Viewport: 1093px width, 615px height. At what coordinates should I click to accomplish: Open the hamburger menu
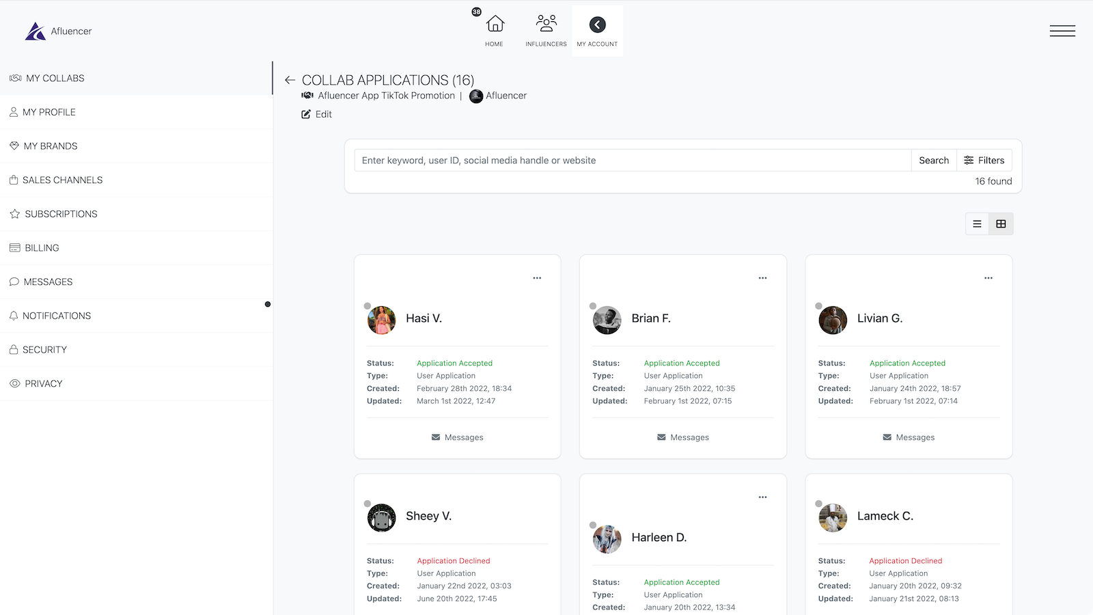[1062, 31]
